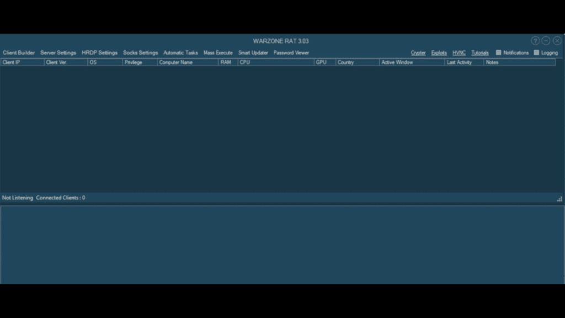
Task: Open the Automatic Tasks menu
Action: (180, 52)
